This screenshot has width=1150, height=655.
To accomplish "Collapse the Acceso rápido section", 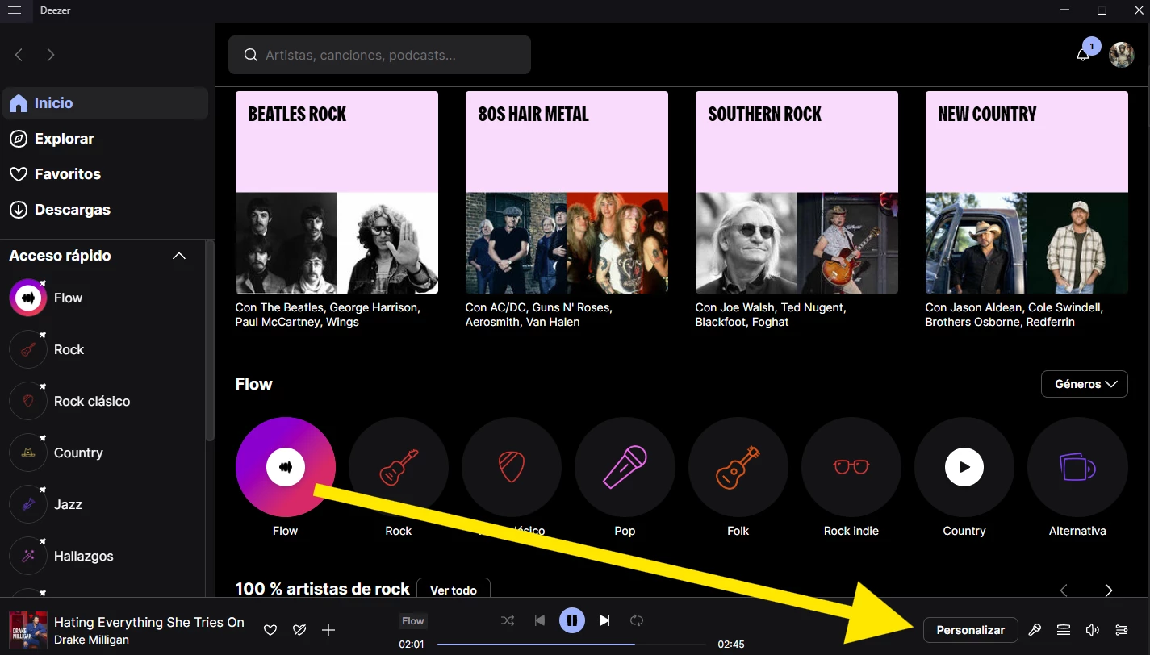I will 179,256.
